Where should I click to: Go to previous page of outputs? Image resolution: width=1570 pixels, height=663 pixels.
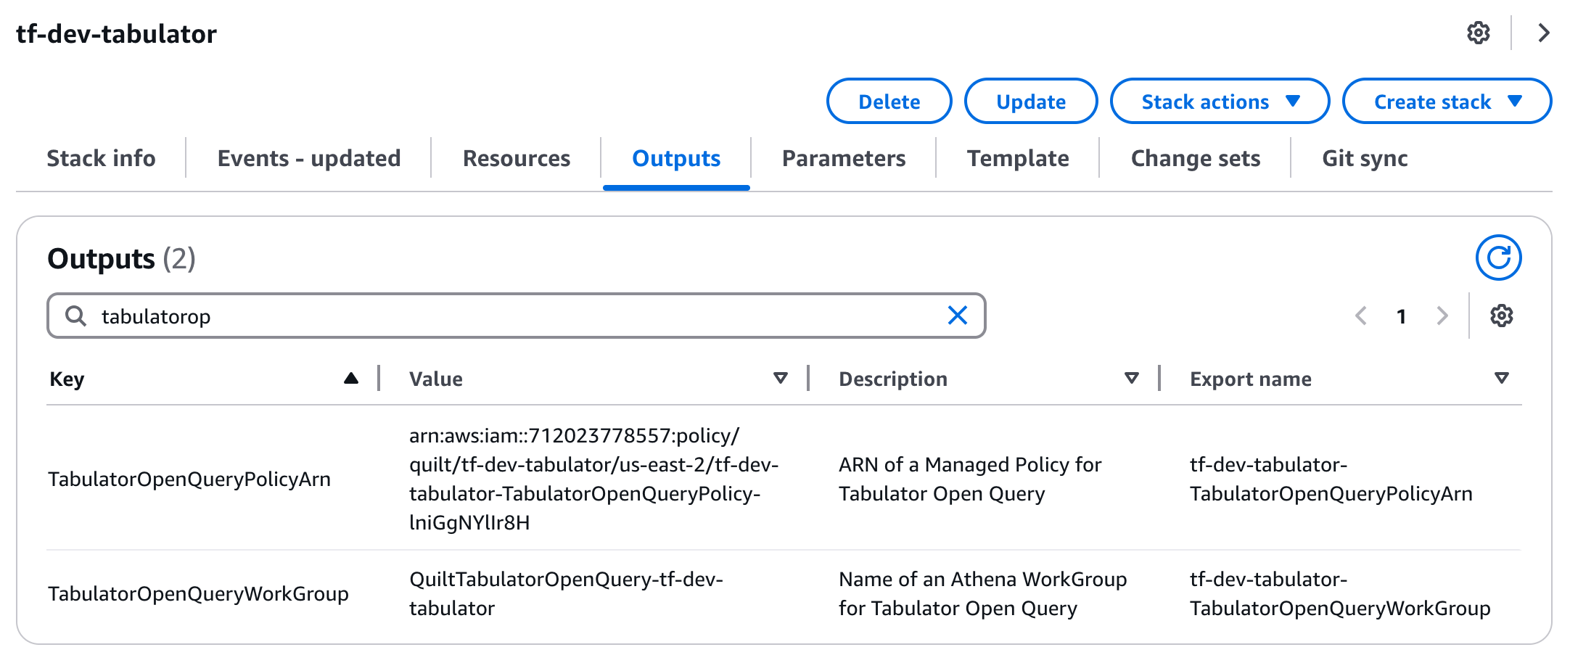[x=1361, y=316]
